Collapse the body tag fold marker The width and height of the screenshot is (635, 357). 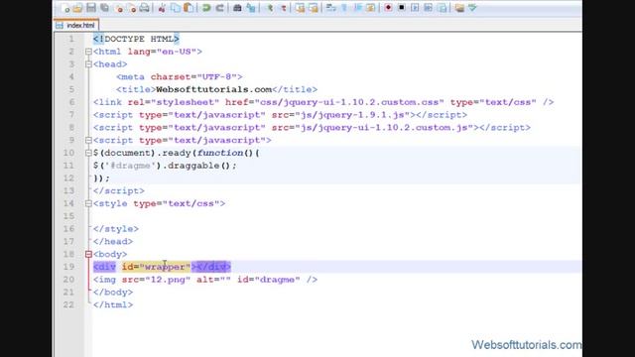pyautogui.click(x=88, y=254)
